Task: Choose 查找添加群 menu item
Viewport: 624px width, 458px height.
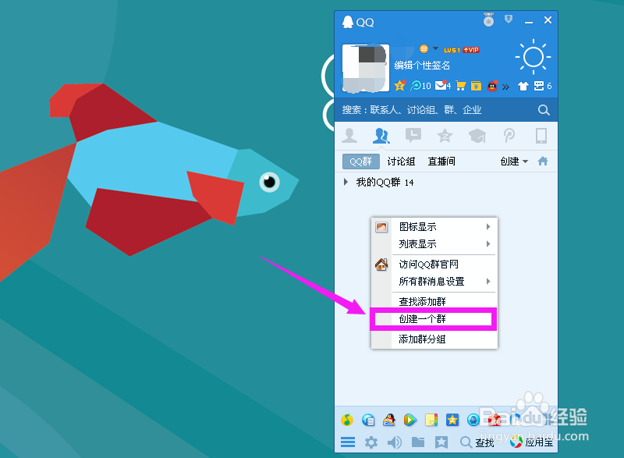Action: tap(434, 302)
